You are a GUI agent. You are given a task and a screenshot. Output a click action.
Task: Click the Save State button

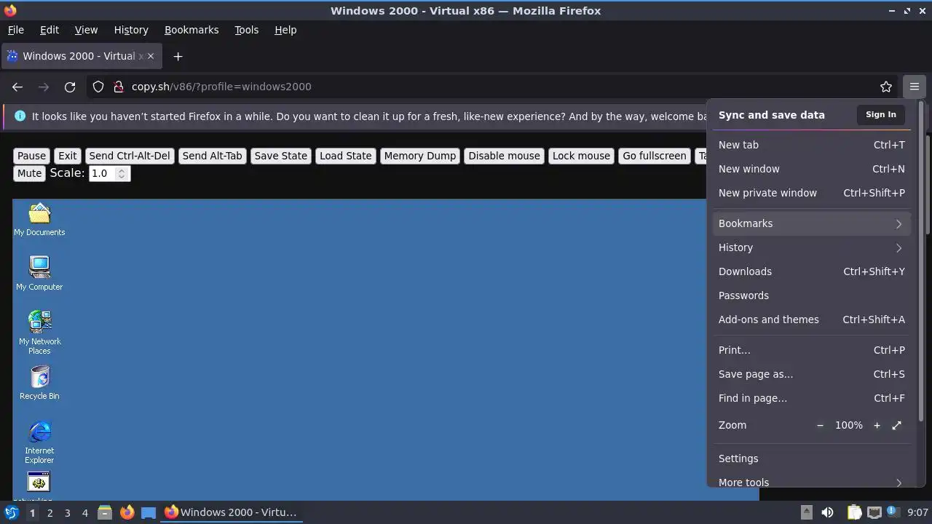(x=281, y=156)
